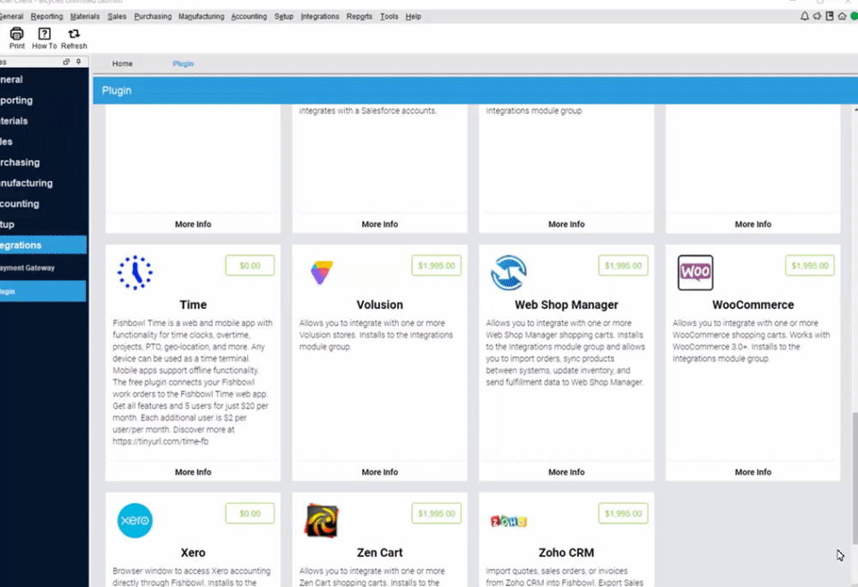Expand Setup group in sidebar
Image resolution: width=858 pixels, height=587 pixels.
43,224
